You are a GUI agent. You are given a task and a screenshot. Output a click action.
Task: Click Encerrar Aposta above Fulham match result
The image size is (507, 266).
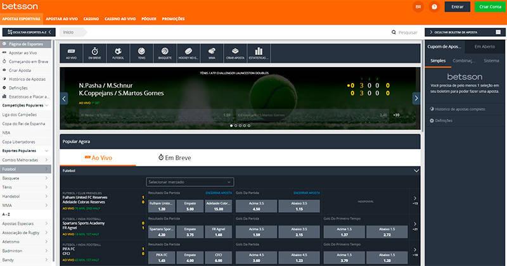pyautogui.click(x=219, y=193)
